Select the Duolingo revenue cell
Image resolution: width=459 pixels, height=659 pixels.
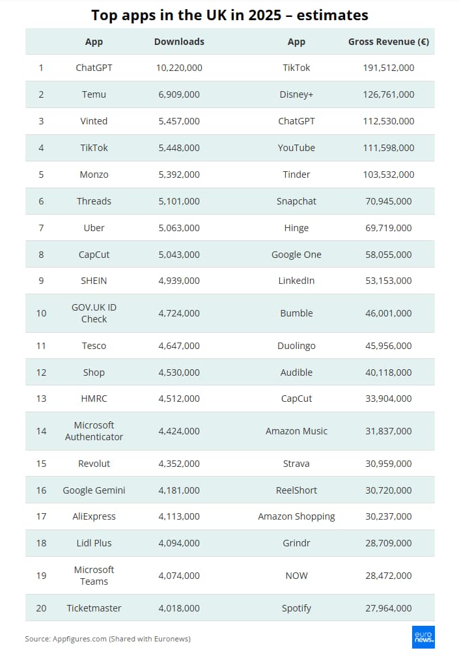coord(296,346)
